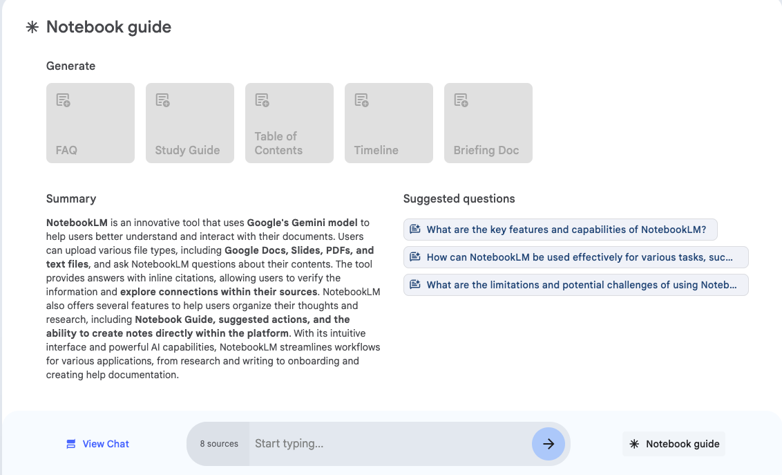Click the note icon on FAQ card
The width and height of the screenshot is (782, 475).
64,100
